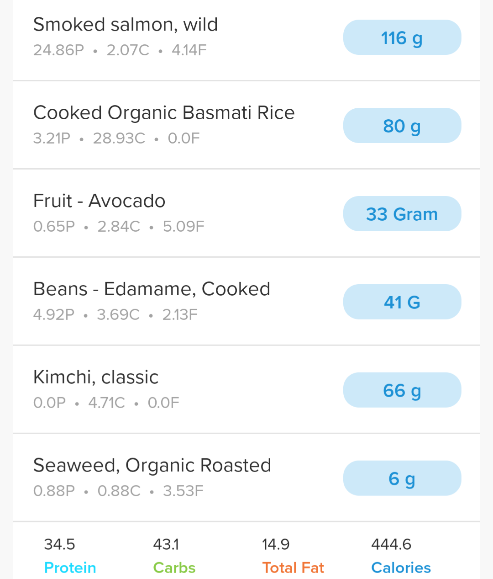Adjust the 66 g kimchi portion
The image size is (493, 579).
point(402,390)
